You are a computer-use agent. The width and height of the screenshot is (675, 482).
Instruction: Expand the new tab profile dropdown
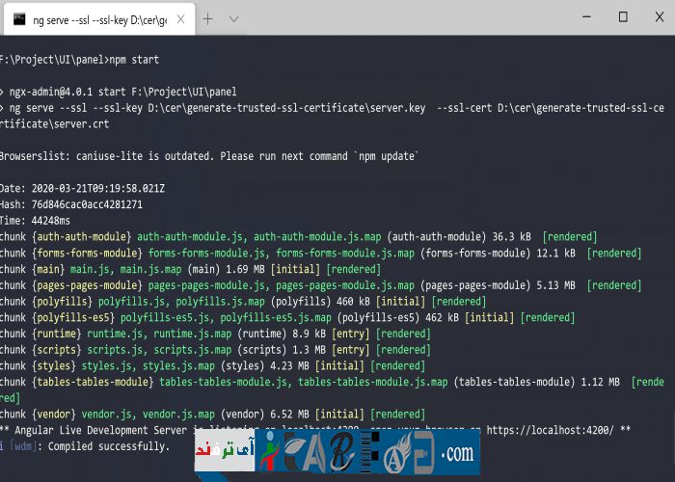239,18
